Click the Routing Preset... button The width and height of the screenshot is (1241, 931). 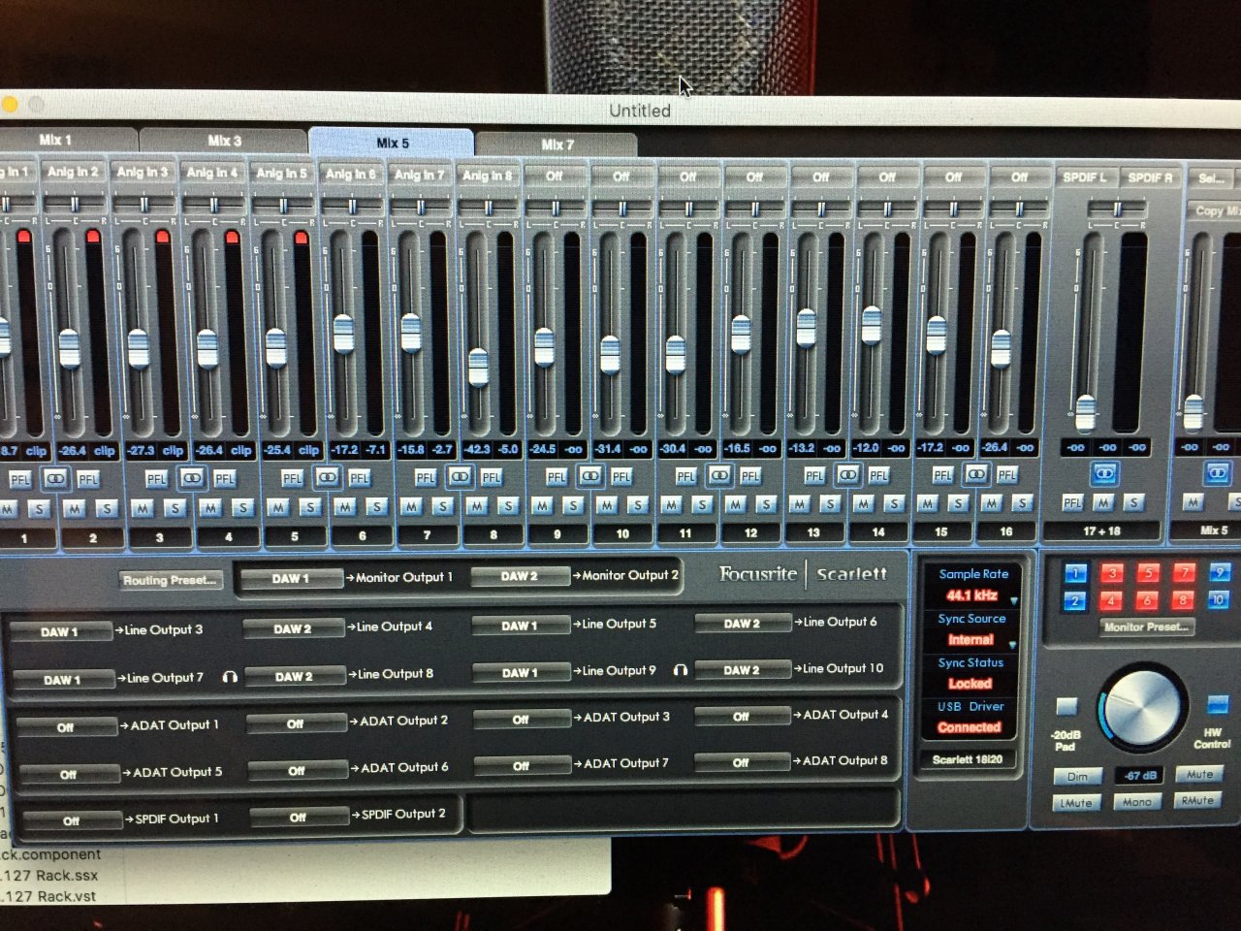pyautogui.click(x=170, y=580)
